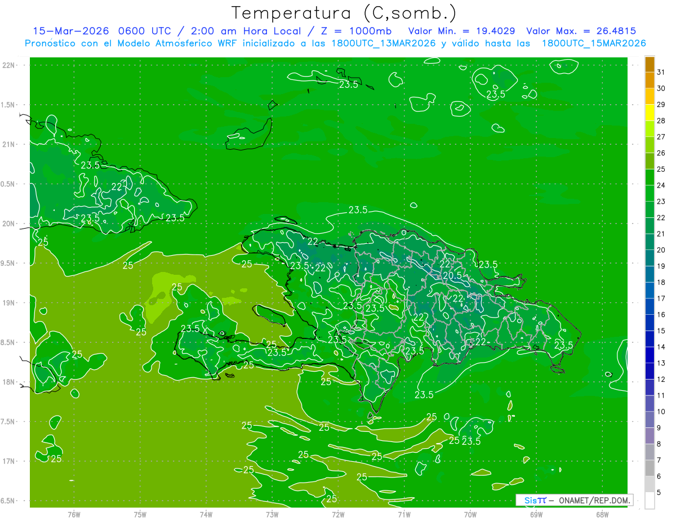Click the '75W' longitude axis label
The image size is (676, 522).
(140, 514)
